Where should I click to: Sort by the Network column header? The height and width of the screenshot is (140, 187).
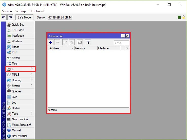[86, 48]
